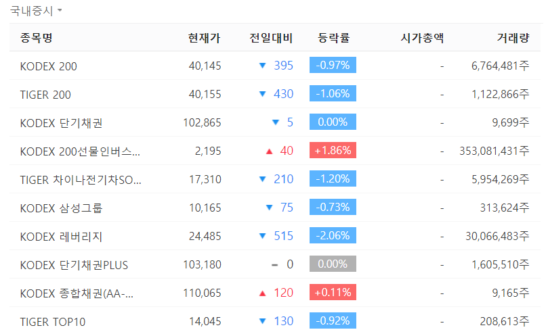Sort by 거래량 column header
The image size is (548, 334).
(x=513, y=38)
